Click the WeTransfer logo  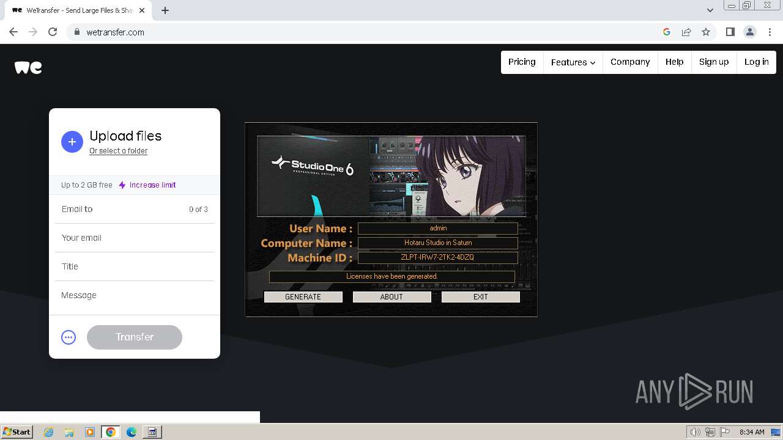click(x=28, y=67)
